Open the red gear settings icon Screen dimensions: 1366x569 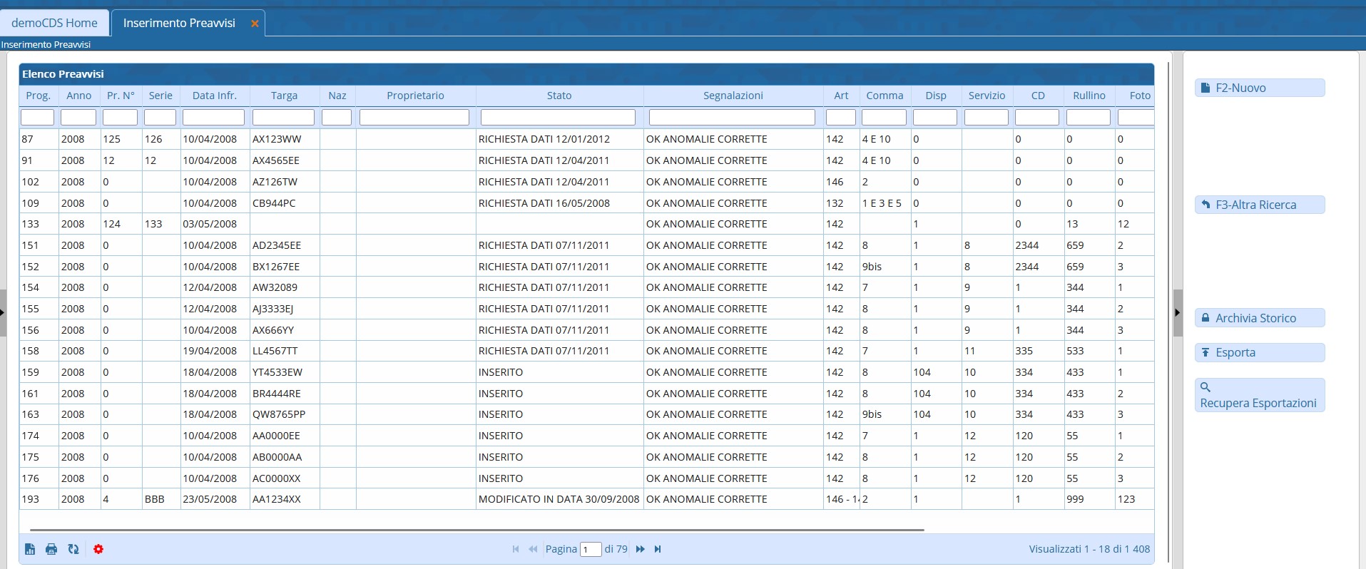pyautogui.click(x=98, y=549)
